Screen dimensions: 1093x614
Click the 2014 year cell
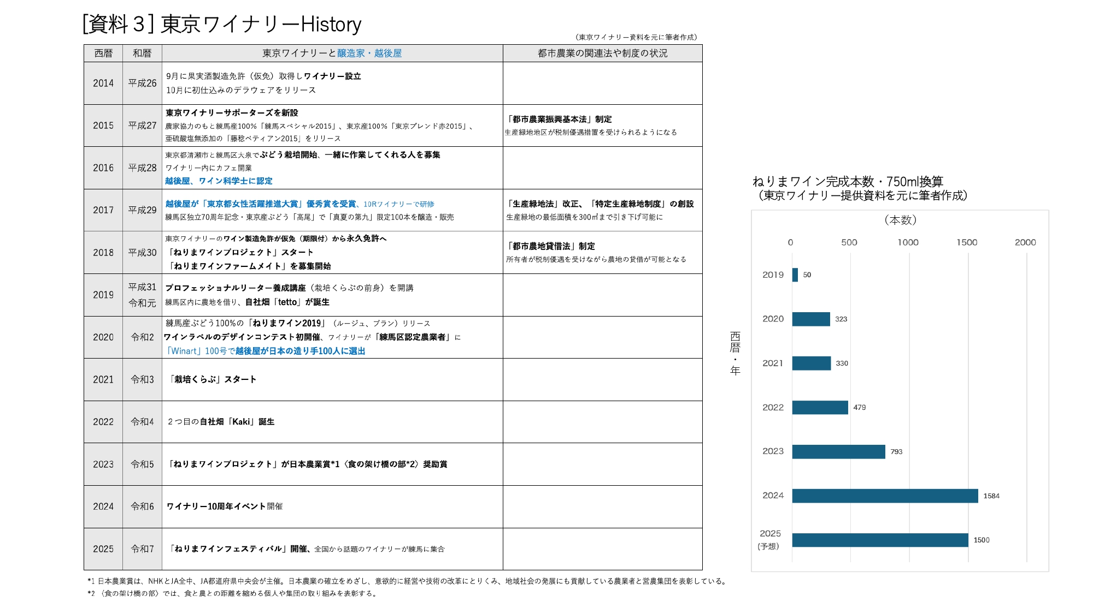coord(103,83)
